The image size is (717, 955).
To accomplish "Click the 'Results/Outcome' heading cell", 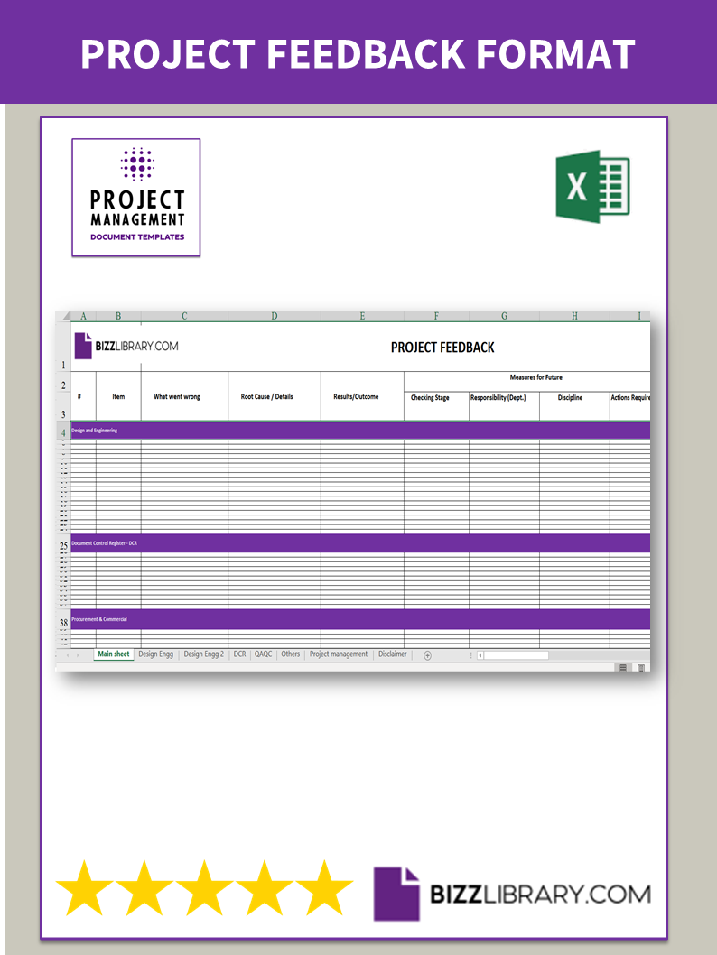I will click(362, 396).
